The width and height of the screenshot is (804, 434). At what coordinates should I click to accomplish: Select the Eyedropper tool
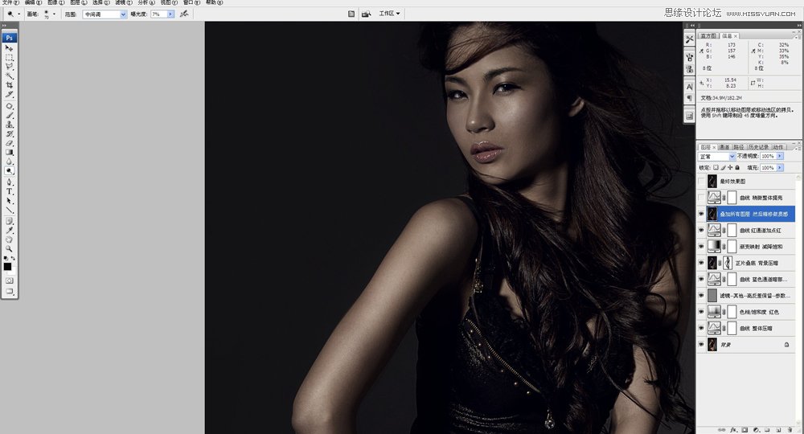tap(9, 231)
